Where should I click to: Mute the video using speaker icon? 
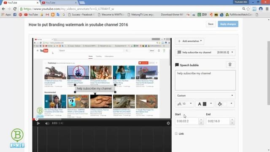tap(47, 123)
